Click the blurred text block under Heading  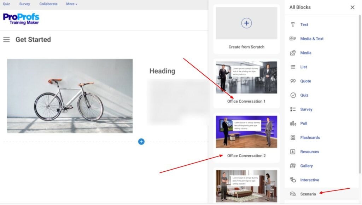click(178, 102)
